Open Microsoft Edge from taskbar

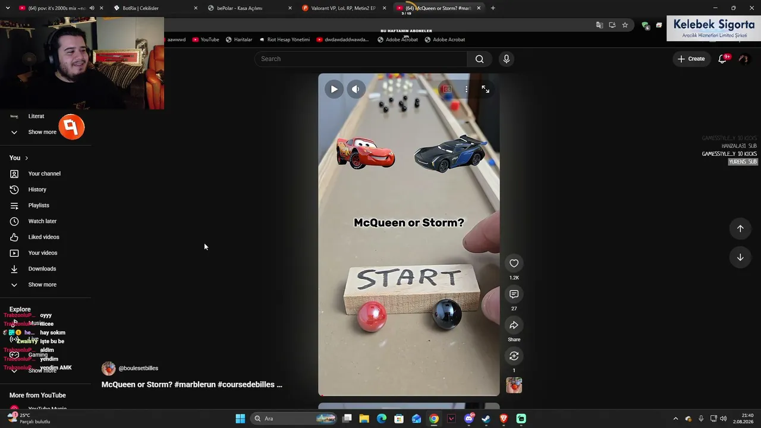382,418
